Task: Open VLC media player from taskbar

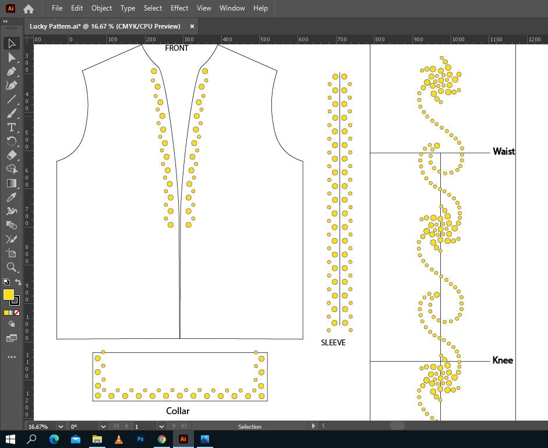Action: (x=118, y=439)
